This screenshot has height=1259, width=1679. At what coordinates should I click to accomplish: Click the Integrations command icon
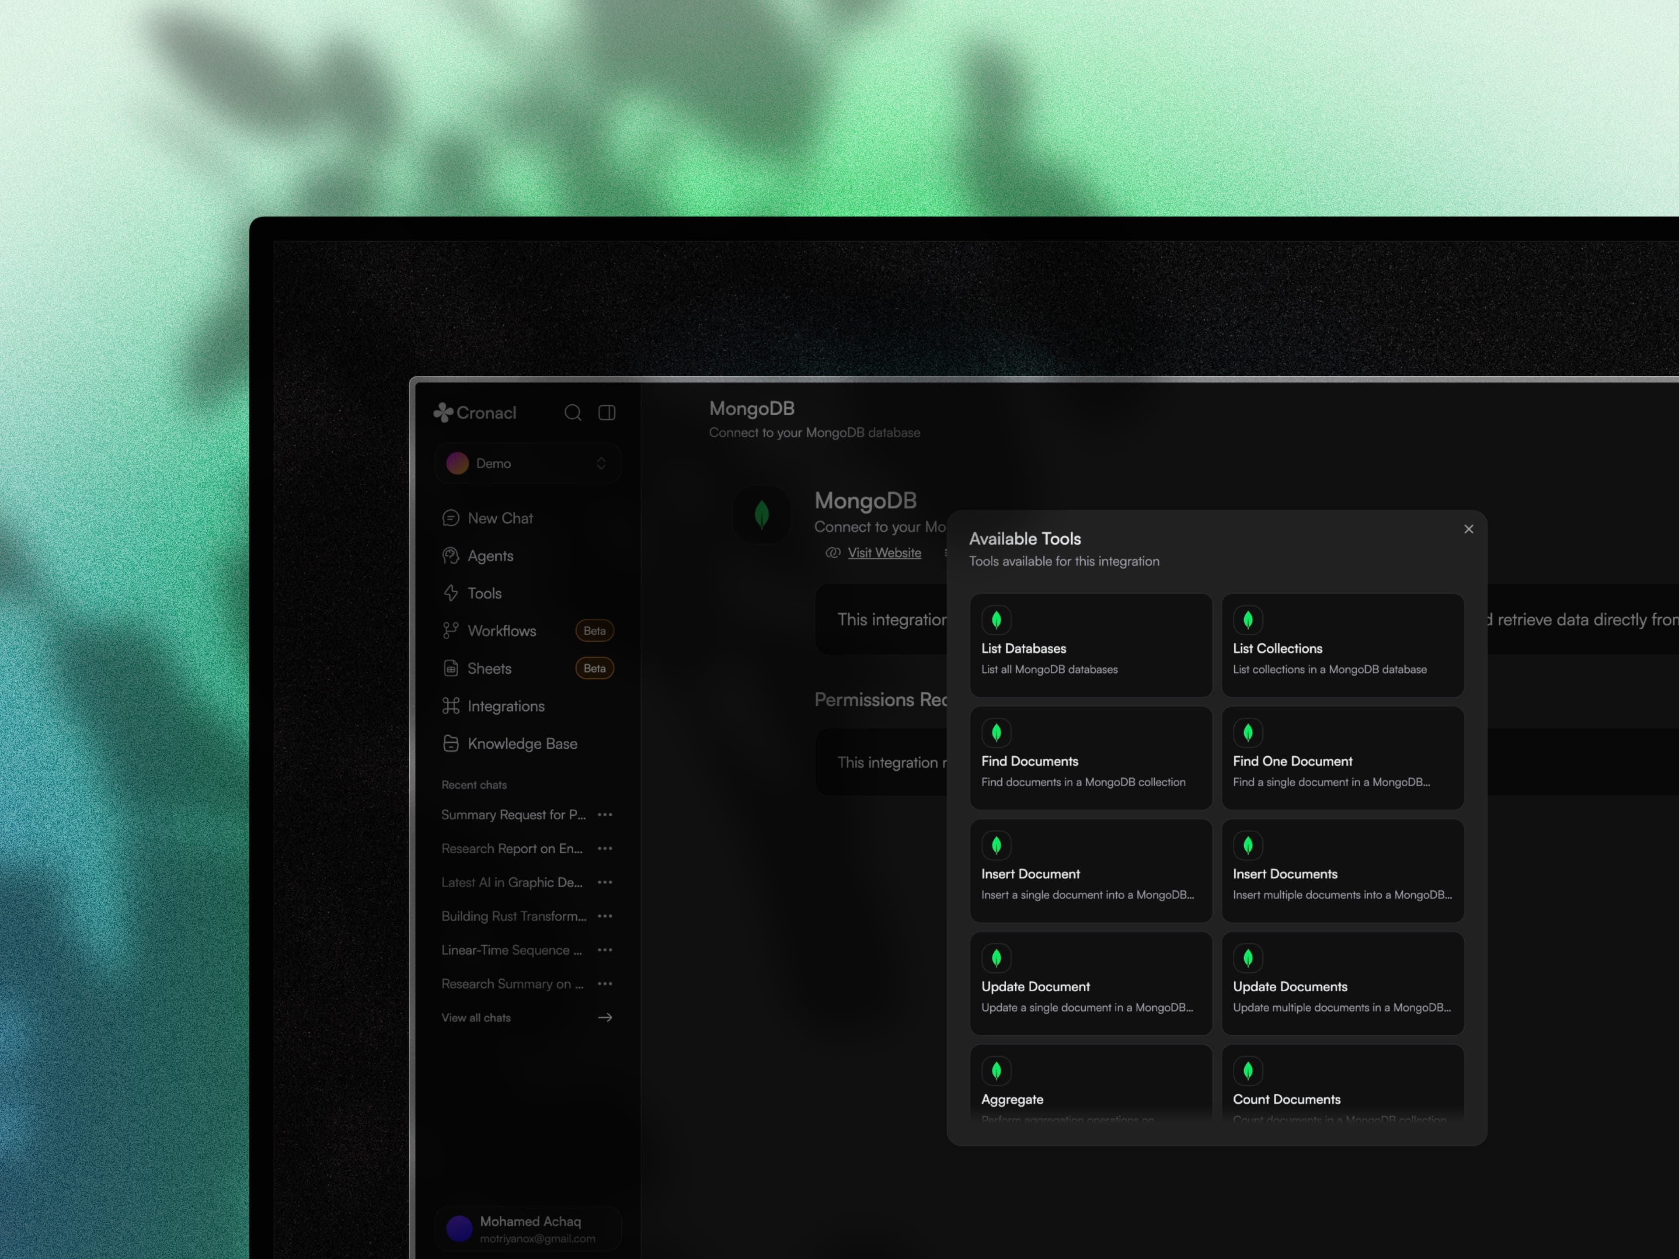click(x=451, y=706)
